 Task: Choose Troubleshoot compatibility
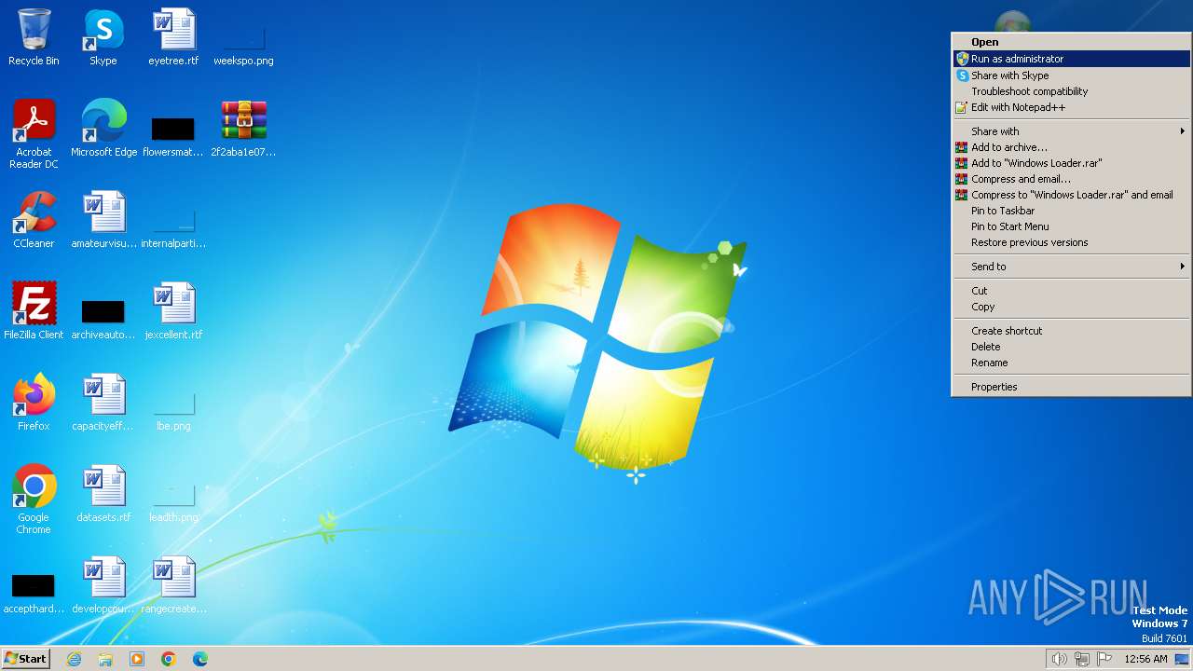pyautogui.click(x=1071, y=91)
